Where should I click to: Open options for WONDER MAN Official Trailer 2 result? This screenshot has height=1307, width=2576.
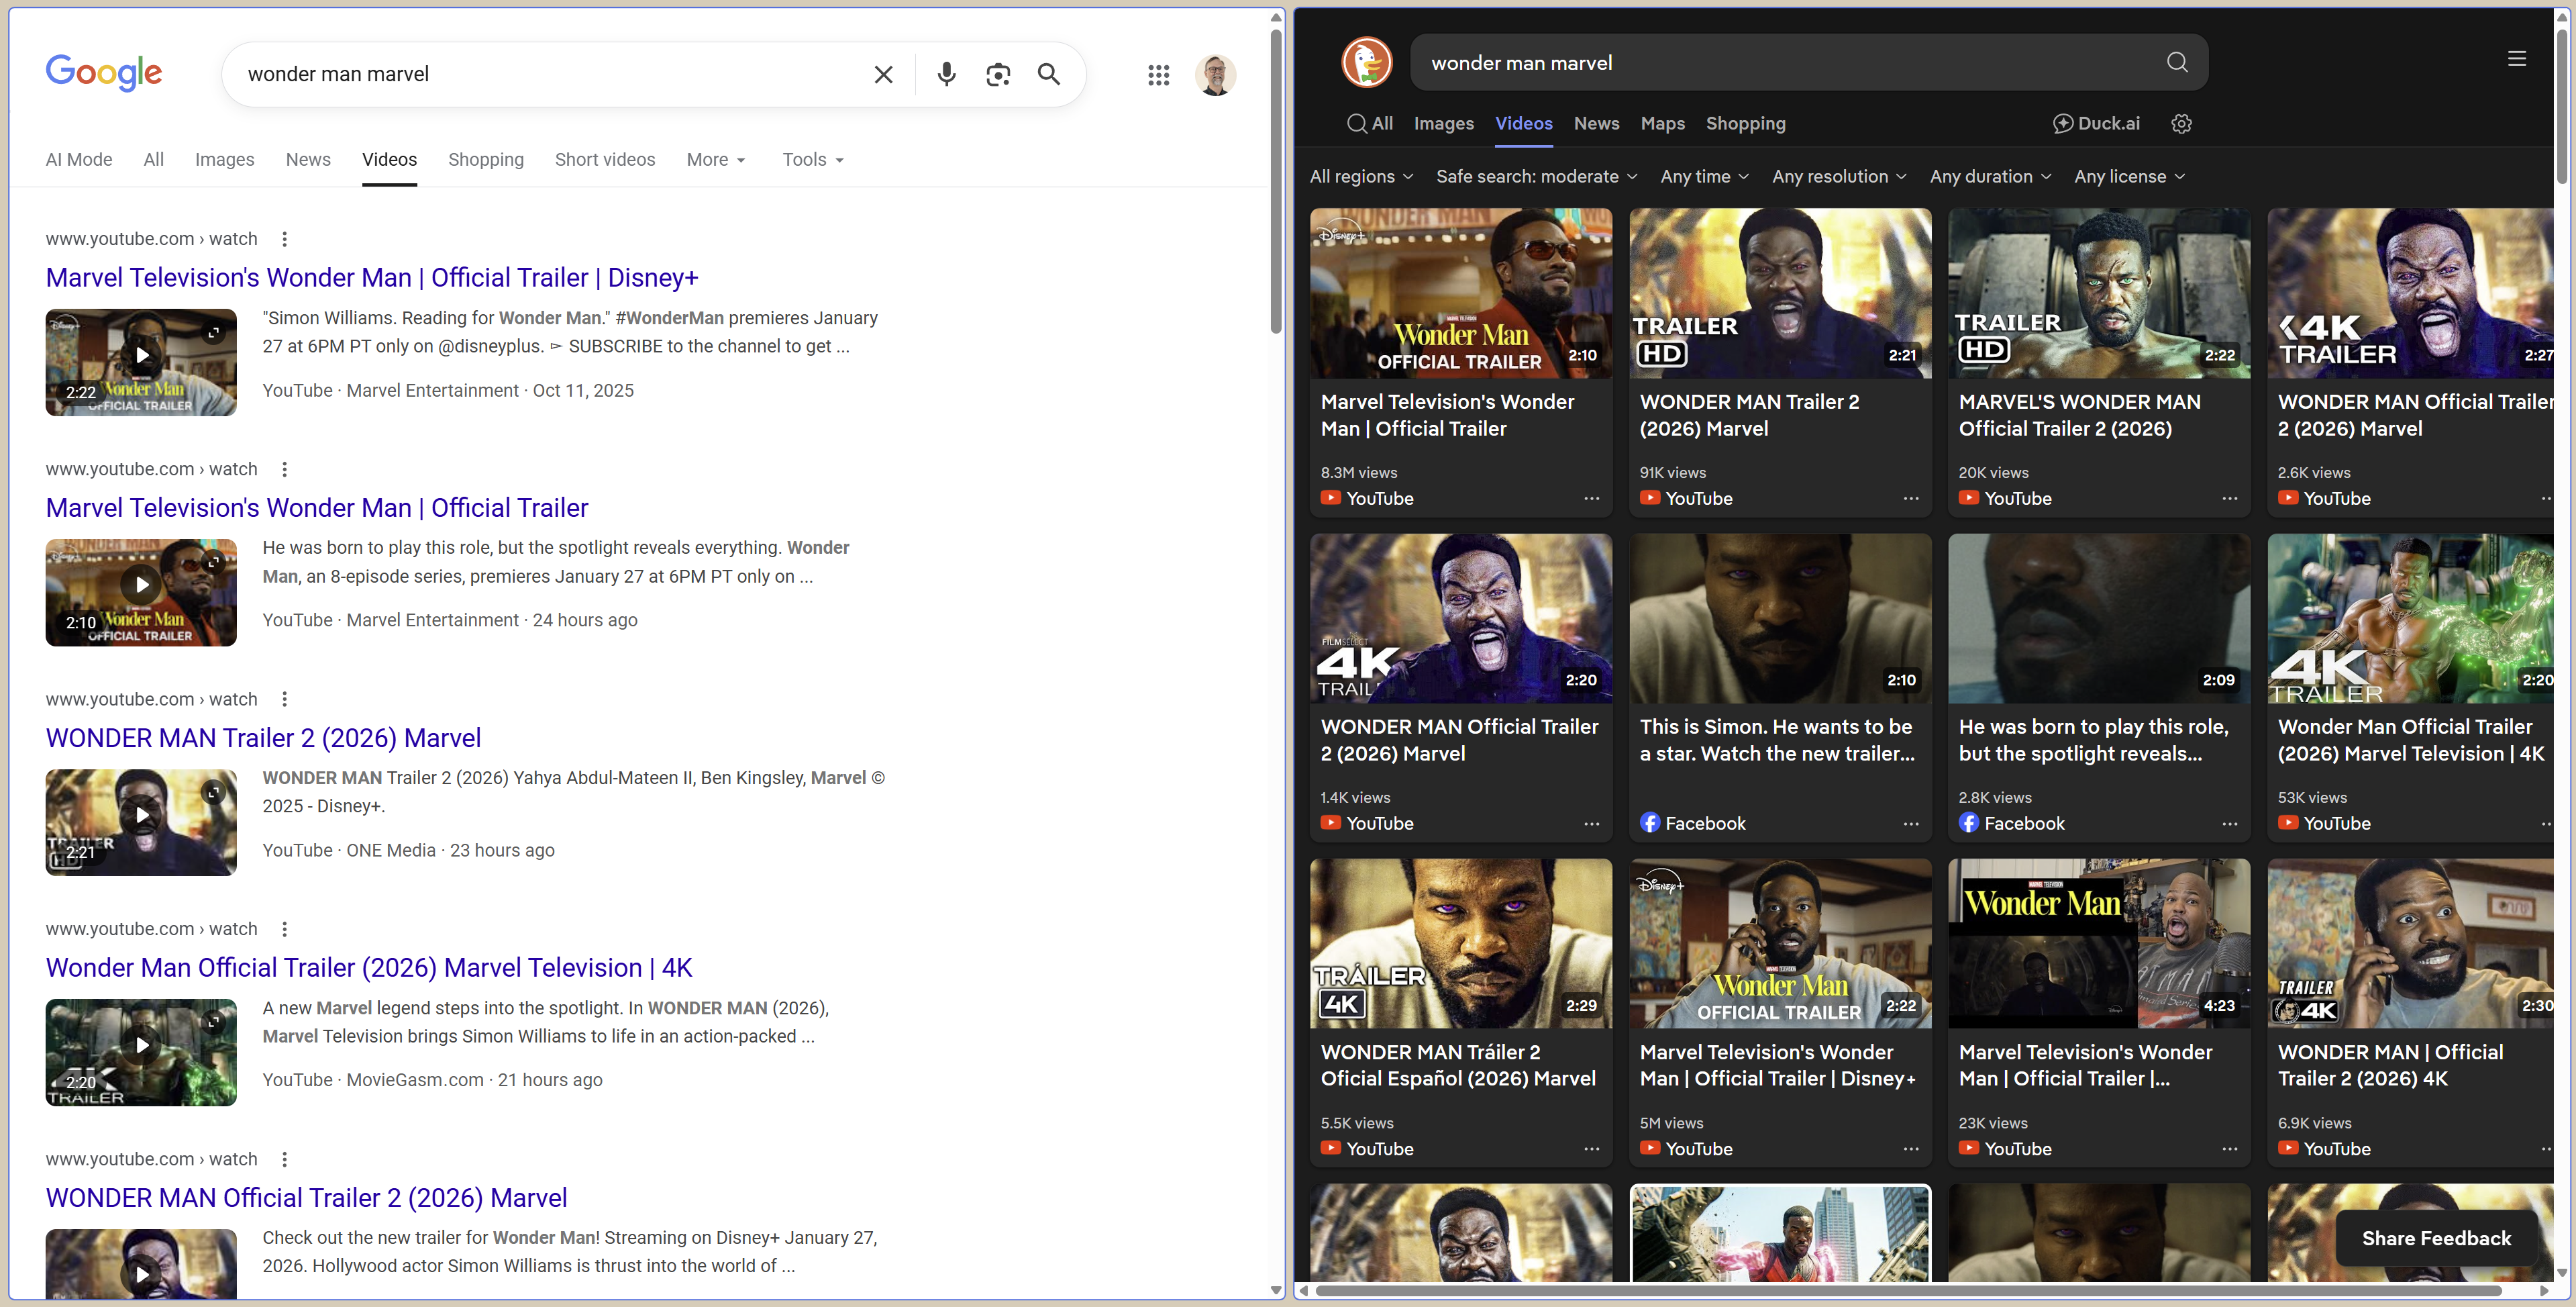pyautogui.click(x=285, y=1159)
